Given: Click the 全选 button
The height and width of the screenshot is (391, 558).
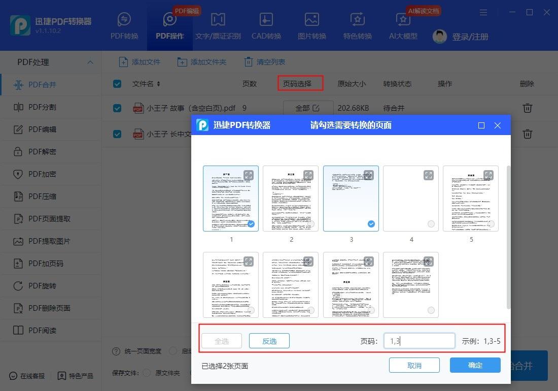Looking at the screenshot, I should [222, 341].
